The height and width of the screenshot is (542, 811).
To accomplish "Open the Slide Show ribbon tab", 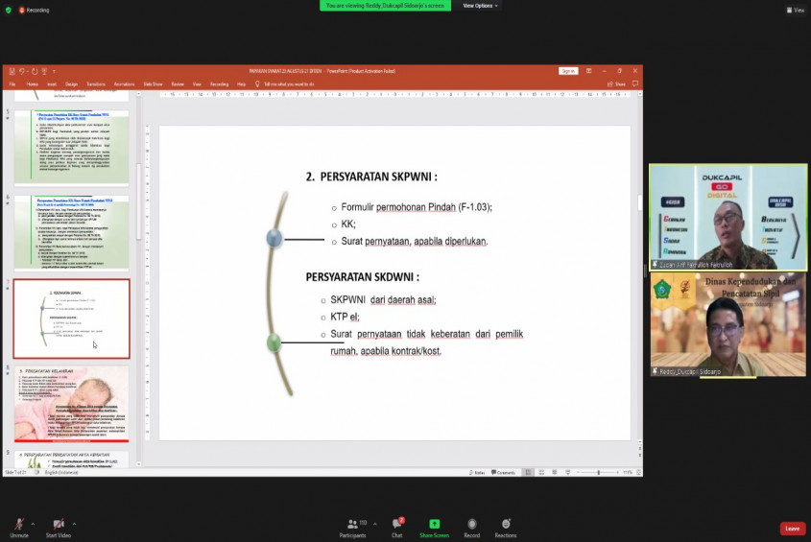I will point(153,84).
